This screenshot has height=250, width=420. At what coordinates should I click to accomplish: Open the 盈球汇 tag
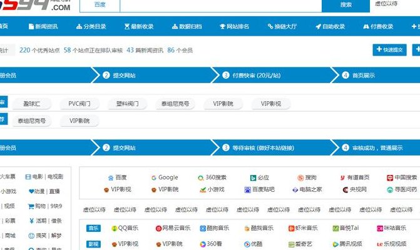[x=31, y=104]
